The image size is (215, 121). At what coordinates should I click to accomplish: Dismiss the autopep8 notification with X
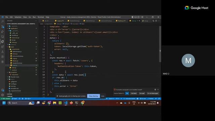point(158,90)
